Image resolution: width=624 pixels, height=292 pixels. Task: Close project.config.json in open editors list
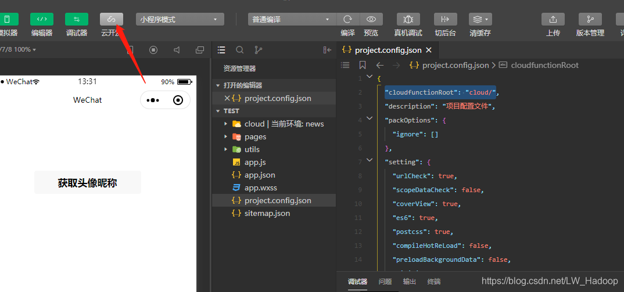point(227,98)
